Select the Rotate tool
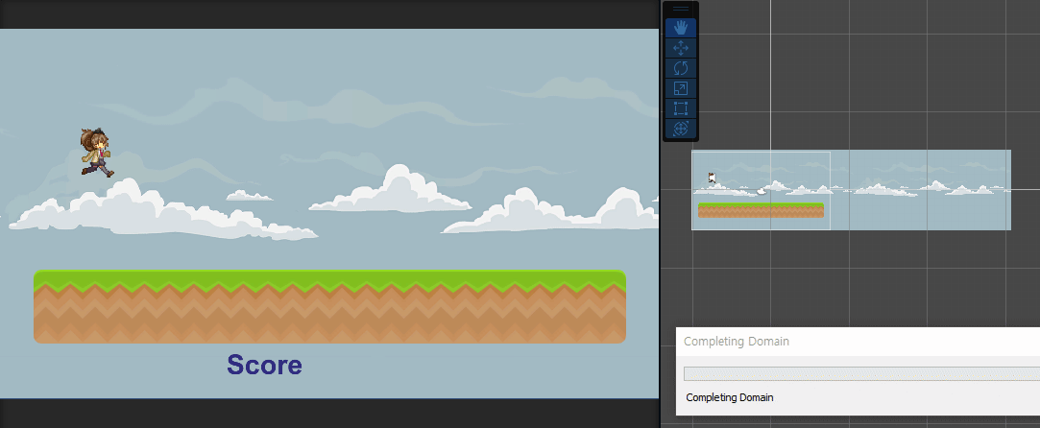Viewport: 1040px width, 428px height. [681, 68]
